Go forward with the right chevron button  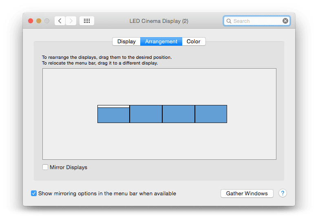(x=71, y=21)
